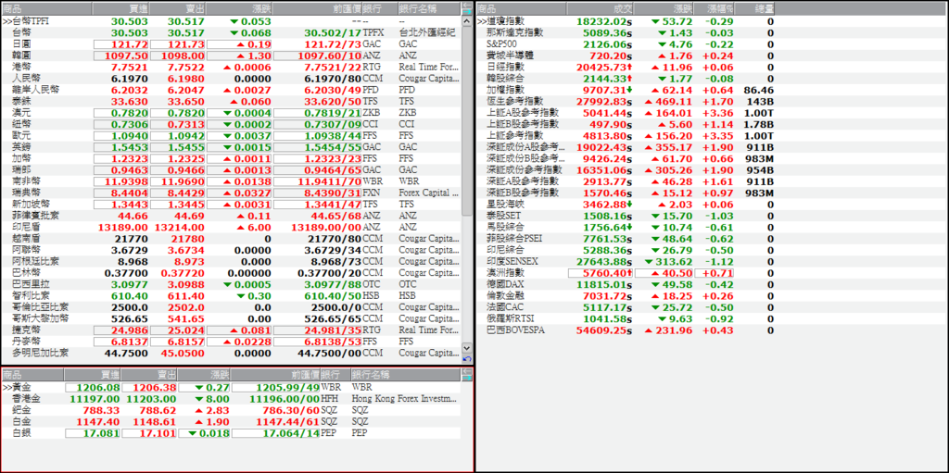Viewport: 949px width, 473px height.
Task: Select the S&P500 index row
Action: (626, 44)
